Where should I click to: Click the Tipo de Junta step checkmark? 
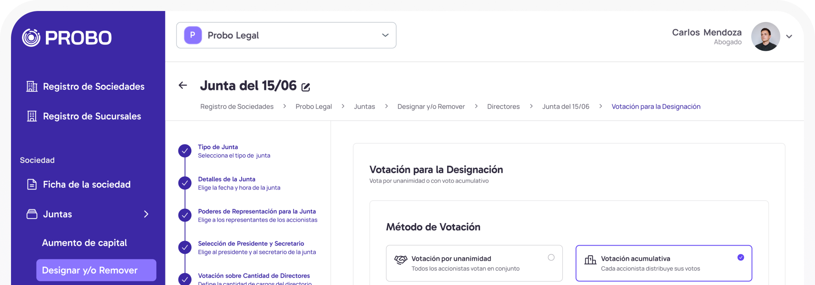click(185, 151)
